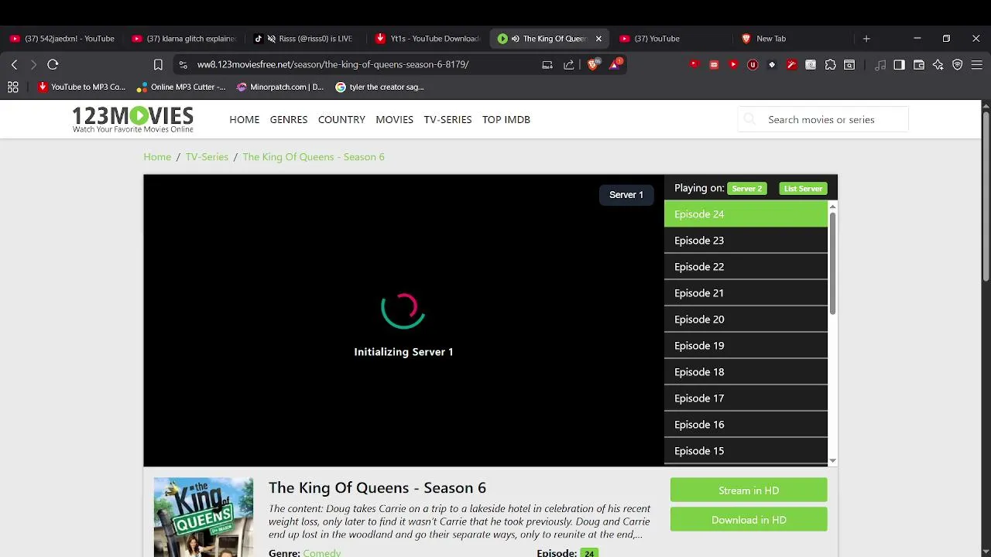Switch to the 542jaedxn YouTube tab
Image resolution: width=991 pixels, height=557 pixels.
coord(62,39)
